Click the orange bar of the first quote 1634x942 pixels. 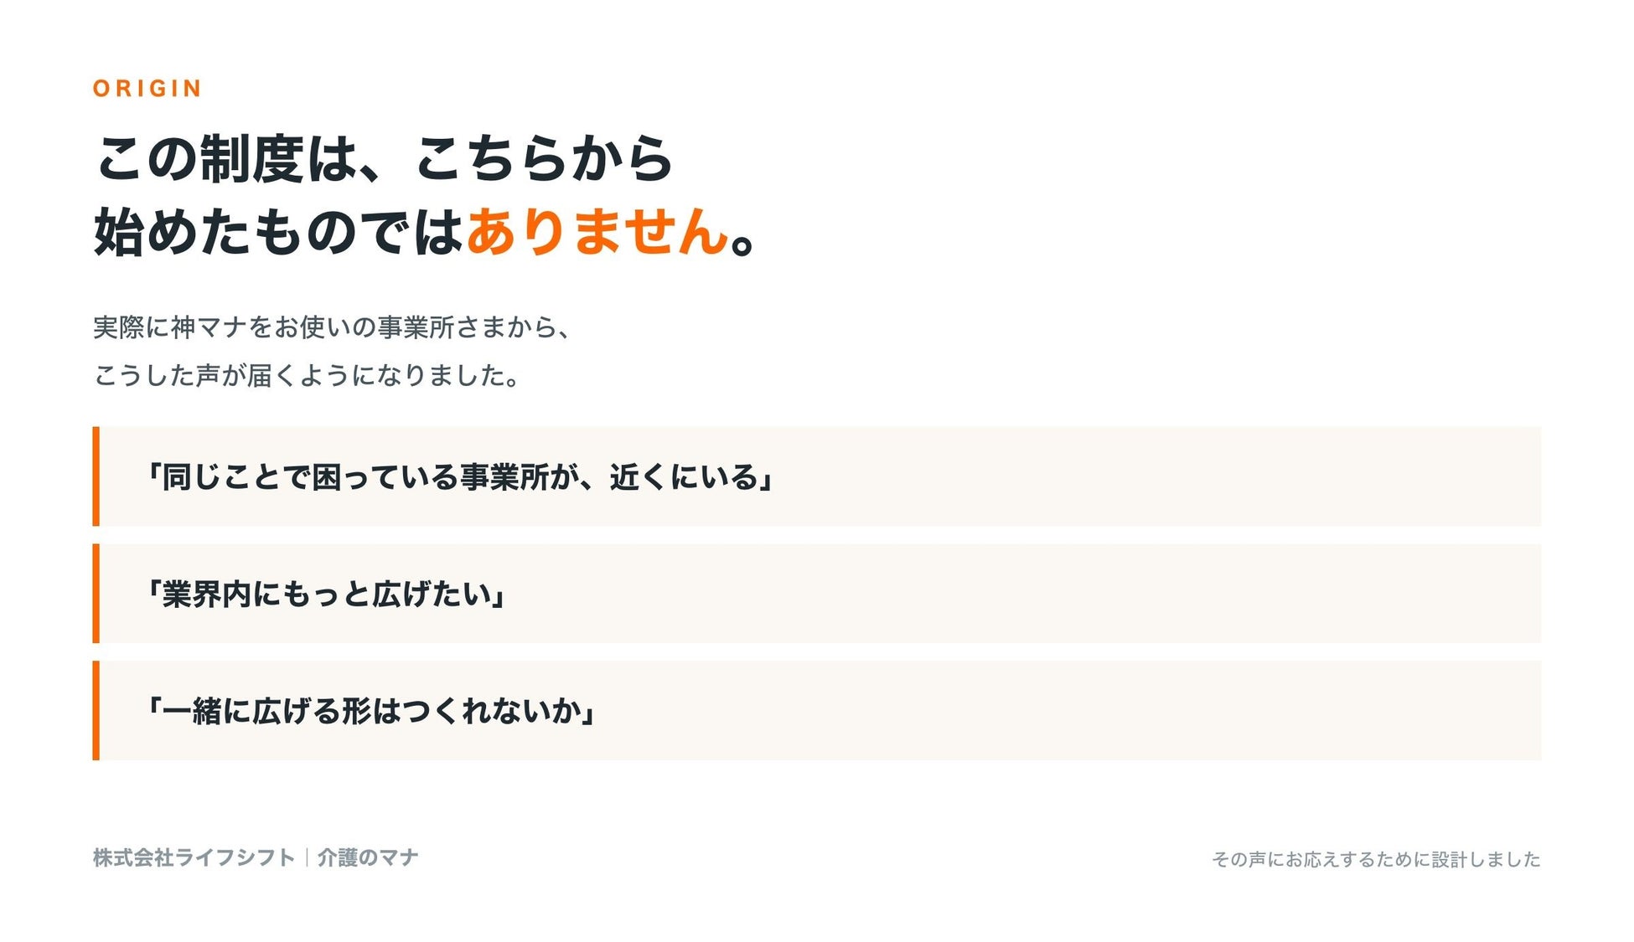point(96,476)
